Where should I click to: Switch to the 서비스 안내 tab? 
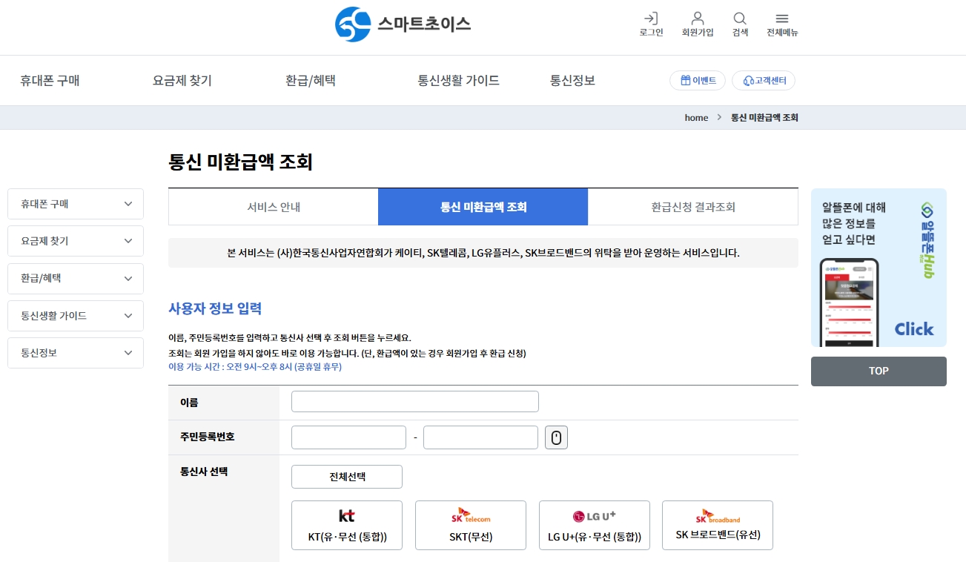pyautogui.click(x=273, y=206)
